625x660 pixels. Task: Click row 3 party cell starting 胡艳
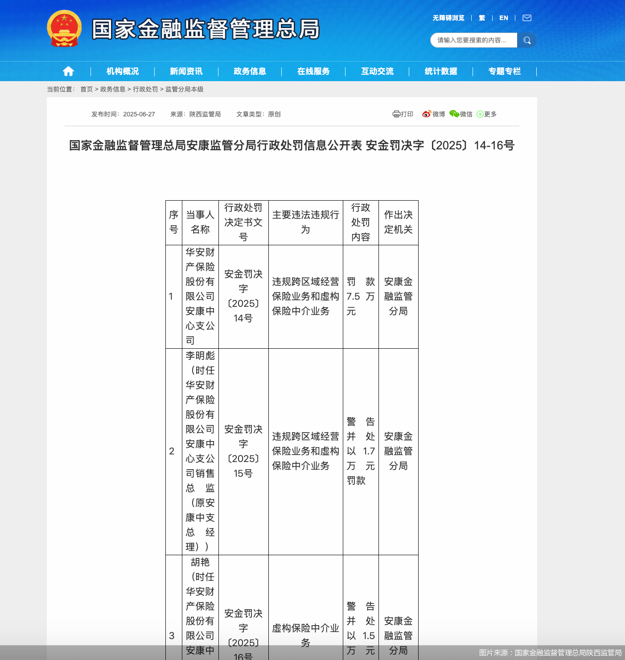200,606
